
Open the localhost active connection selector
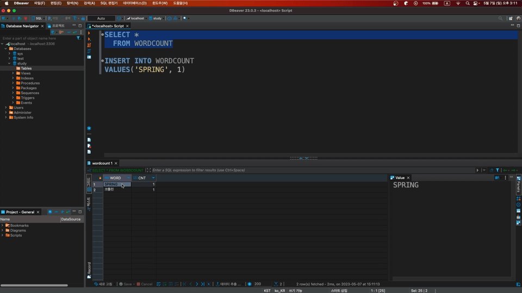pyautogui.click(x=135, y=19)
